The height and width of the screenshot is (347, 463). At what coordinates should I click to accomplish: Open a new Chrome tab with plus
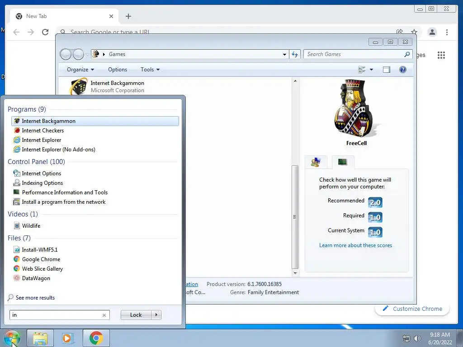click(128, 16)
